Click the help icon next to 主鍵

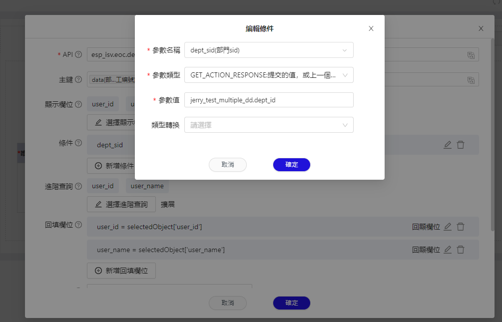tap(78, 79)
